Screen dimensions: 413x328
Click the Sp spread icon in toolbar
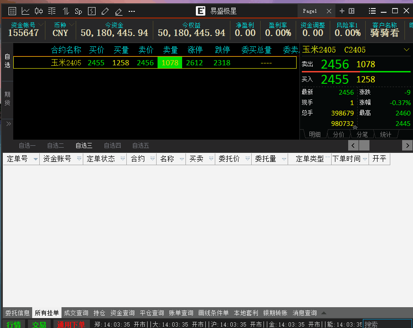coord(79,11)
